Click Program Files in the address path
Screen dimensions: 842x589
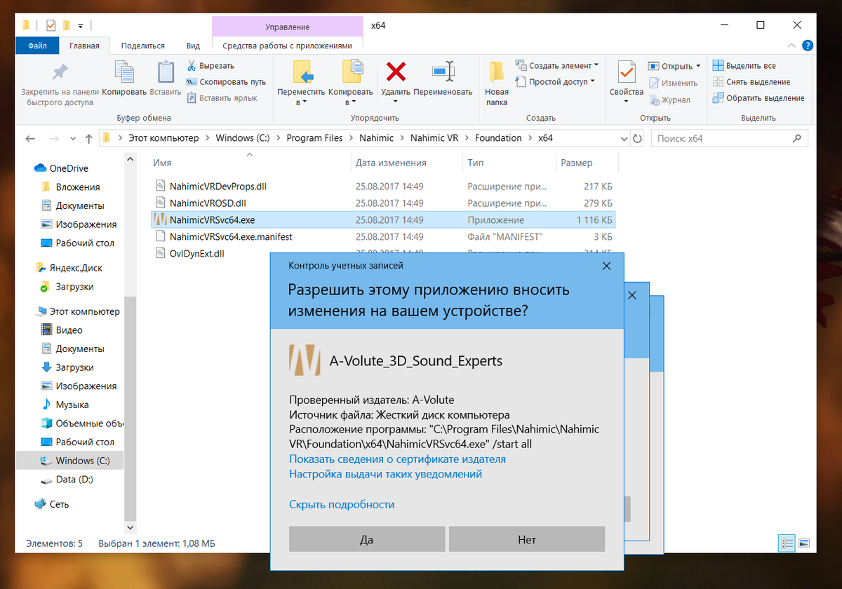pos(314,138)
